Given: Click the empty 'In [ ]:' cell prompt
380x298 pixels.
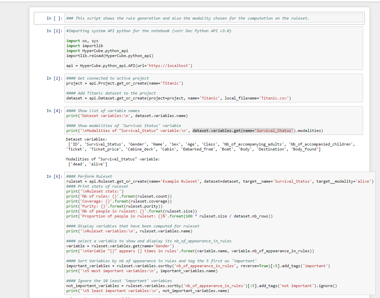Looking at the screenshot, I should (x=54, y=18).
